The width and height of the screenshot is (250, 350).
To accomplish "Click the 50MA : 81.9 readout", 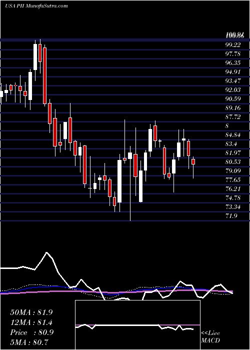I will (31, 312).
